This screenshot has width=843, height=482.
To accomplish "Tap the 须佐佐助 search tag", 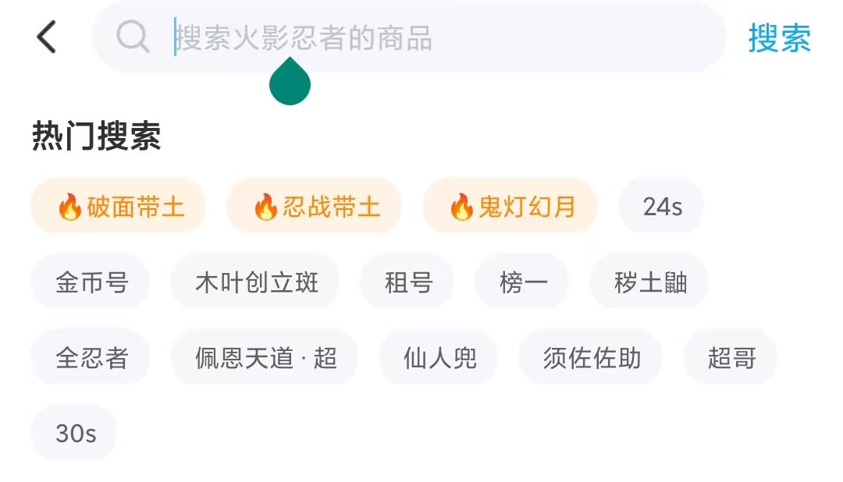I will point(592,358).
